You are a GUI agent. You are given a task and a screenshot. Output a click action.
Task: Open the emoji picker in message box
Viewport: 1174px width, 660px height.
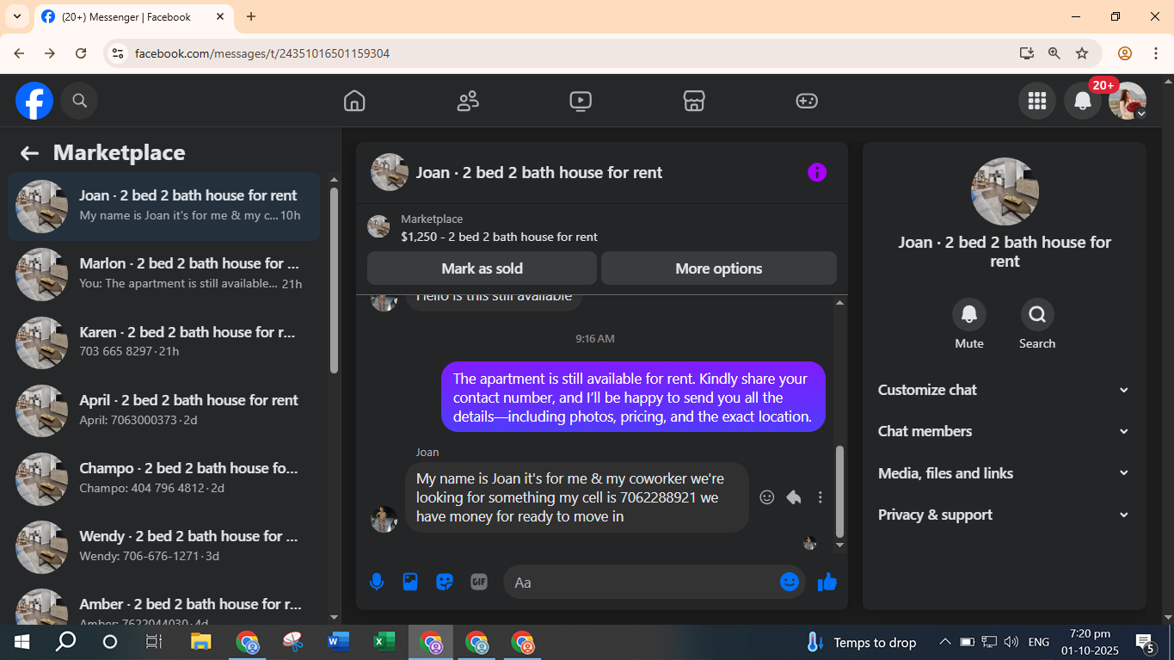(x=790, y=583)
